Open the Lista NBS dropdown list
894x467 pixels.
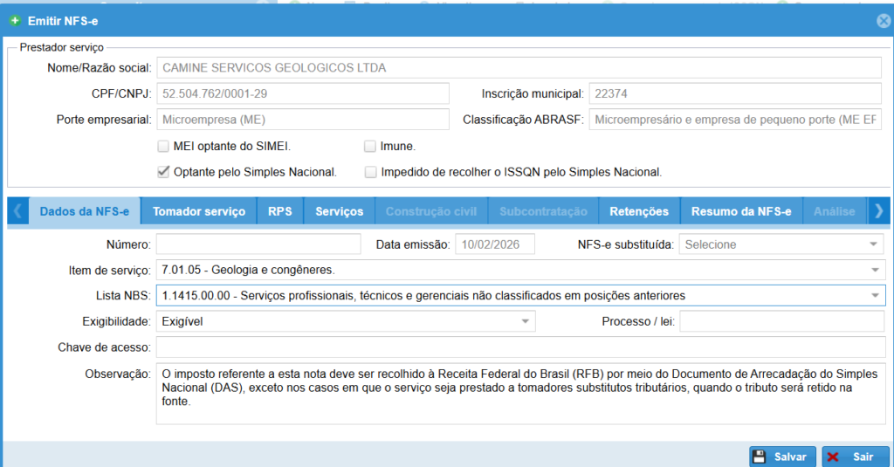(875, 296)
